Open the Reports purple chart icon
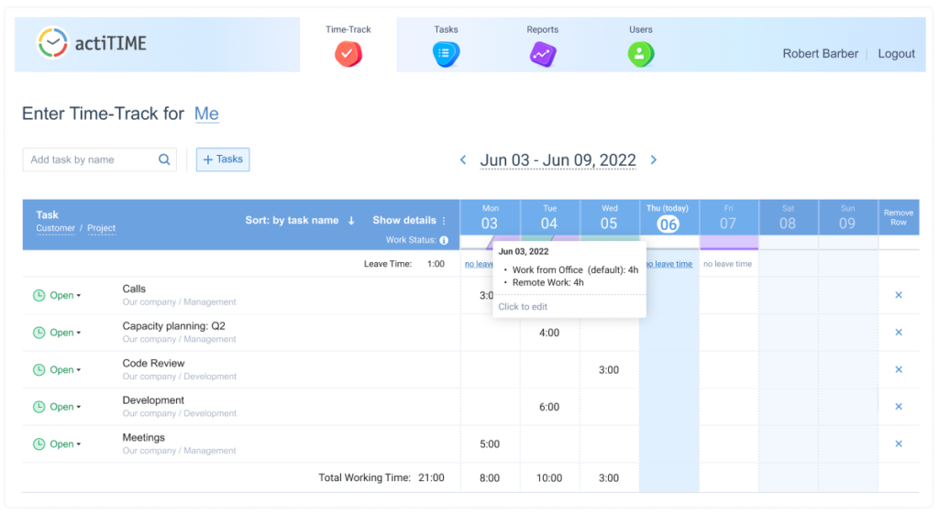Viewport: 939px width, 514px height. [543, 54]
